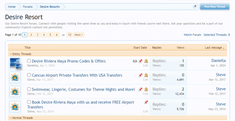Click the lock icon on Promo Codes thread

pos(146,61)
